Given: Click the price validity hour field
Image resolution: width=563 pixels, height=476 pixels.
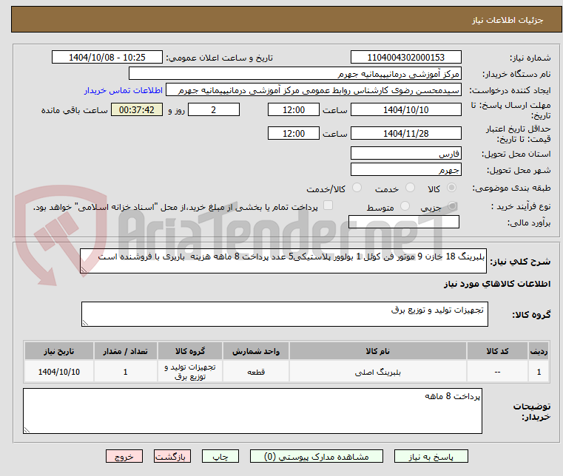Looking at the screenshot, I should (294, 134).
